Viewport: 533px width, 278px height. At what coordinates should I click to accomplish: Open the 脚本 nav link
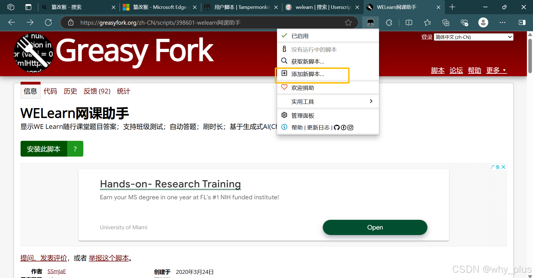tap(438, 70)
